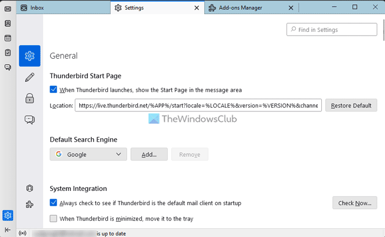The height and width of the screenshot is (237, 385).
Task: Open Account Settings icon in sidebar
Action: (30, 188)
